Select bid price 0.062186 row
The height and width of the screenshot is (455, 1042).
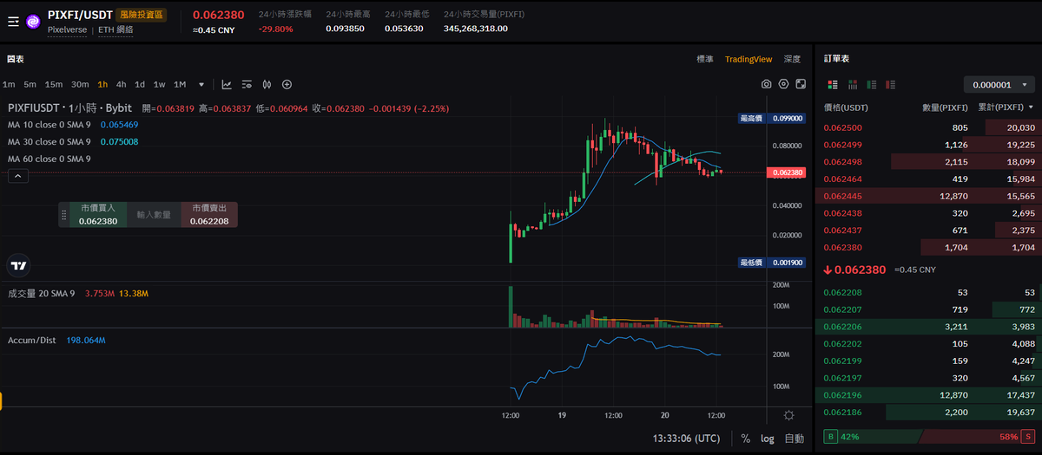928,413
